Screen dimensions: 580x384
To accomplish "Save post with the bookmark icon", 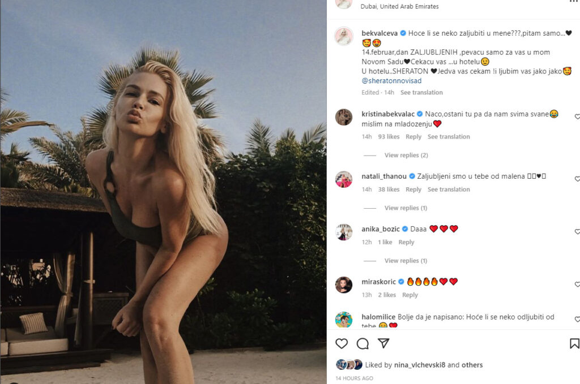I will click(x=574, y=344).
